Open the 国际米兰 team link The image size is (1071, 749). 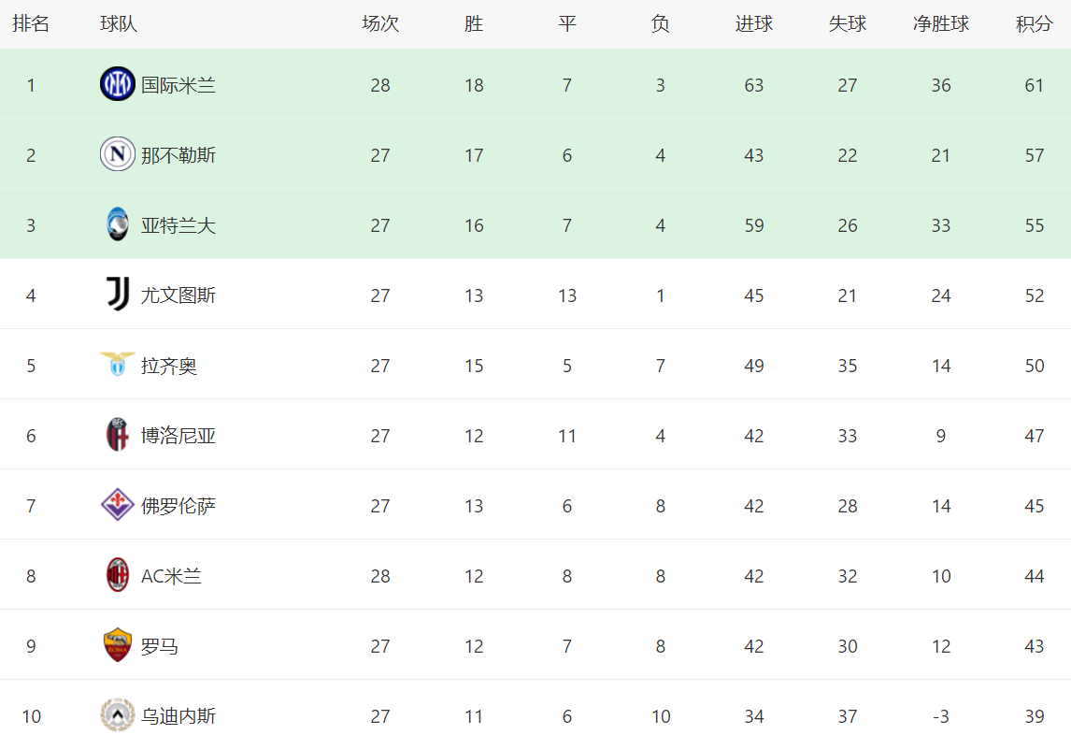tap(178, 85)
